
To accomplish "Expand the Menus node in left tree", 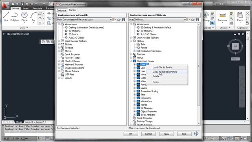I will coord(59,51).
